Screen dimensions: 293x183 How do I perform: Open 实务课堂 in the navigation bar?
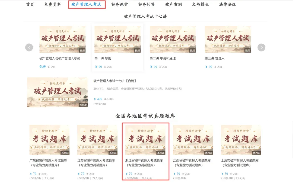pos(119,5)
